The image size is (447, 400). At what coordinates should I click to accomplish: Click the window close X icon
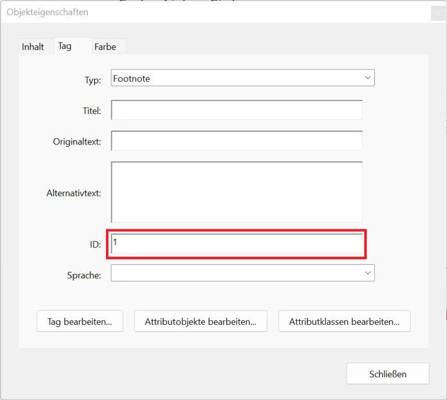point(437,13)
